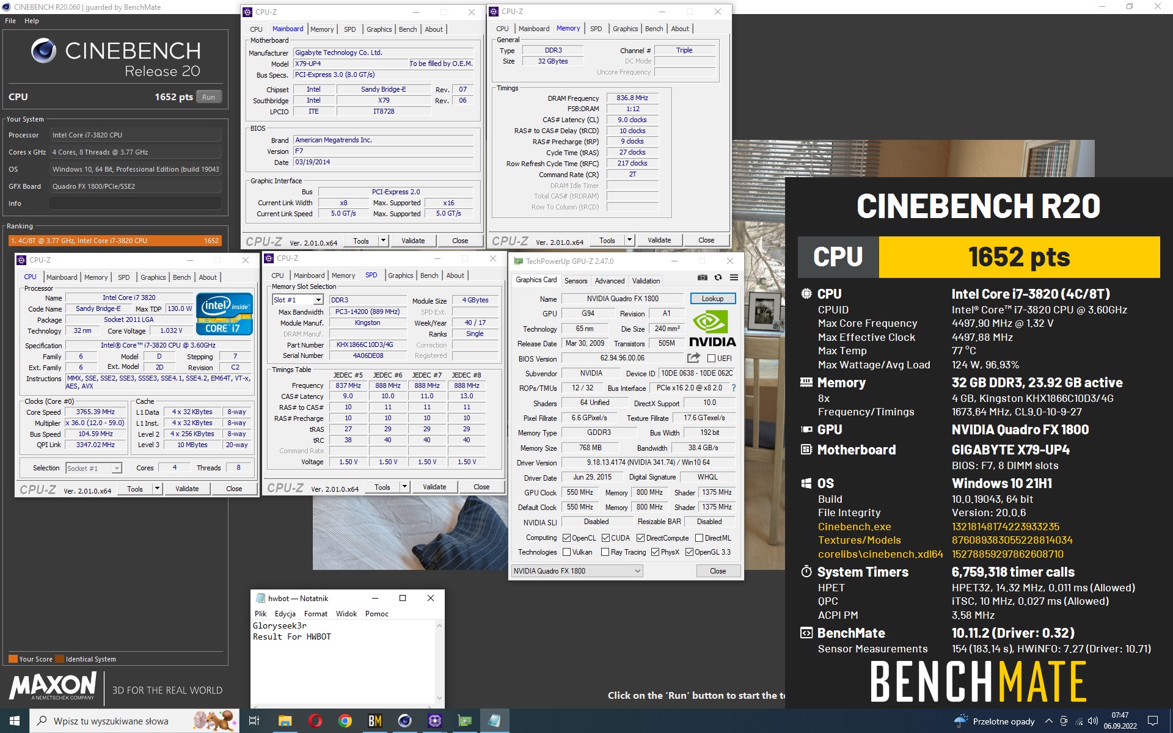Click the GPU-Z screenshot camera icon
This screenshot has height=733, width=1173.
pos(703,277)
